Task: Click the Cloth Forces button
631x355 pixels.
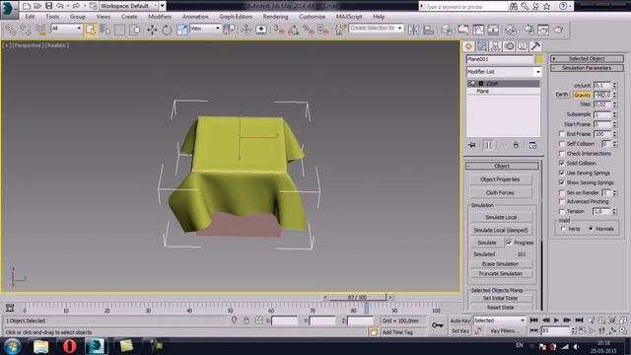Action: pyautogui.click(x=500, y=193)
